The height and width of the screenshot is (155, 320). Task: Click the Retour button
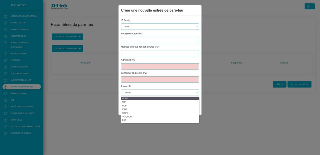coord(280,84)
